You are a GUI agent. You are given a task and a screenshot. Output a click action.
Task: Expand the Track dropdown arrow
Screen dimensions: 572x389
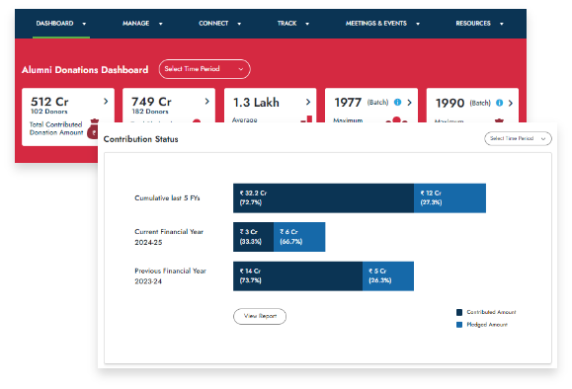click(307, 24)
